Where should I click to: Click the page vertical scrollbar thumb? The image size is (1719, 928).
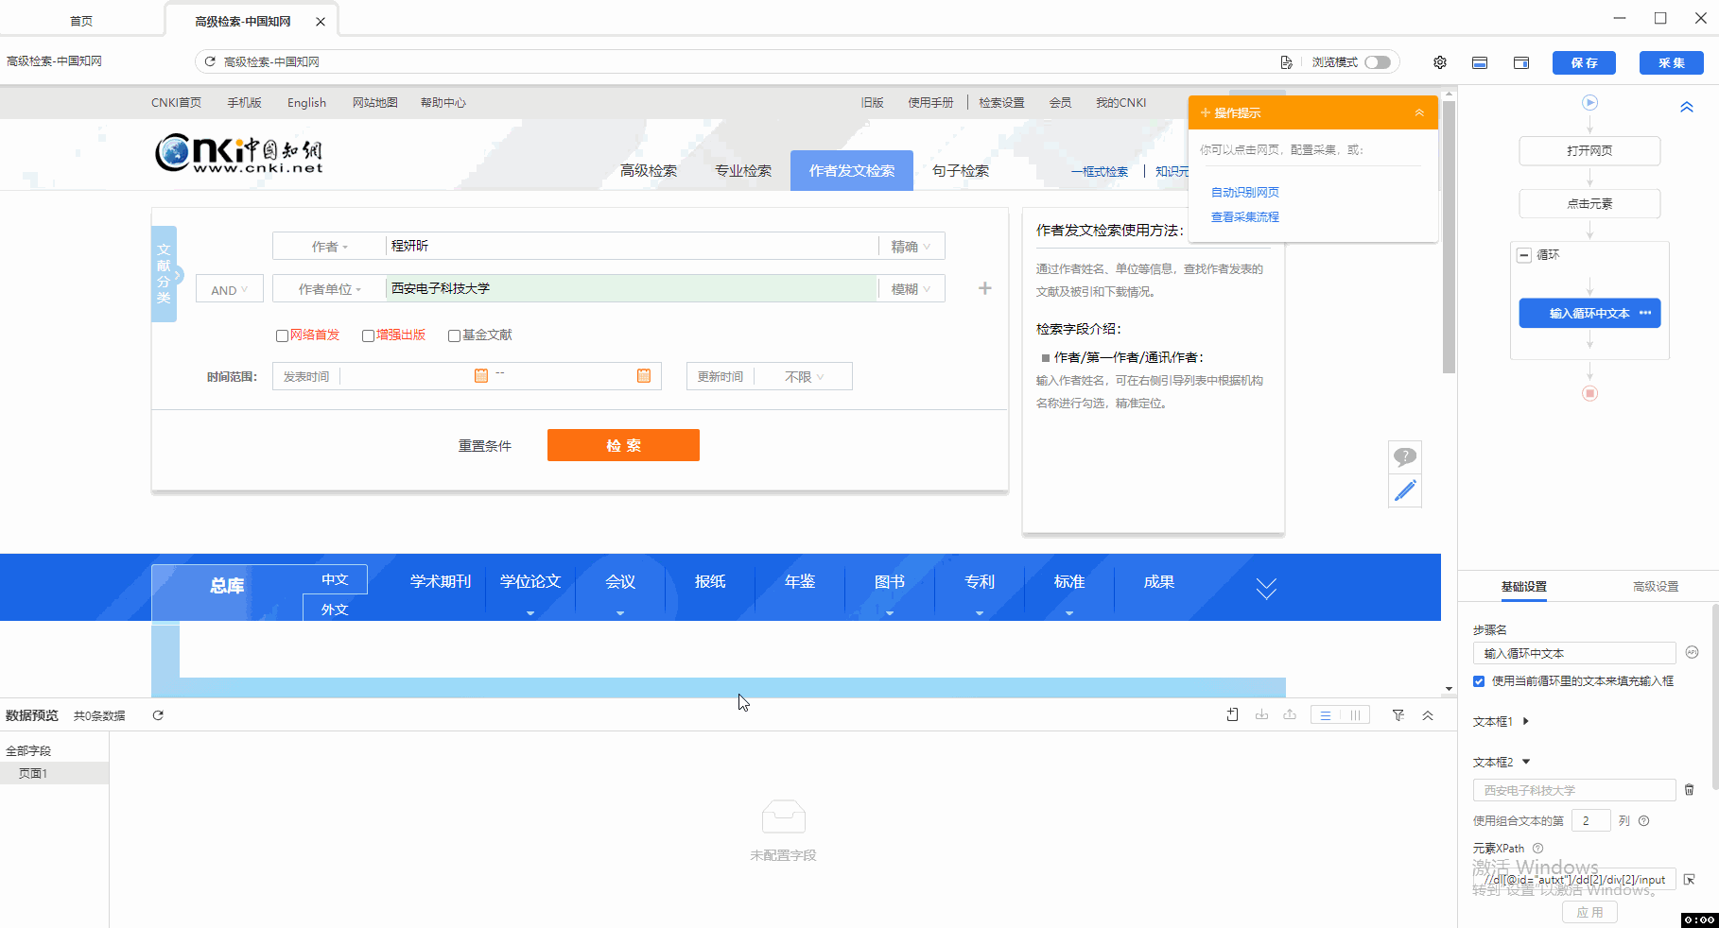tap(1449, 236)
